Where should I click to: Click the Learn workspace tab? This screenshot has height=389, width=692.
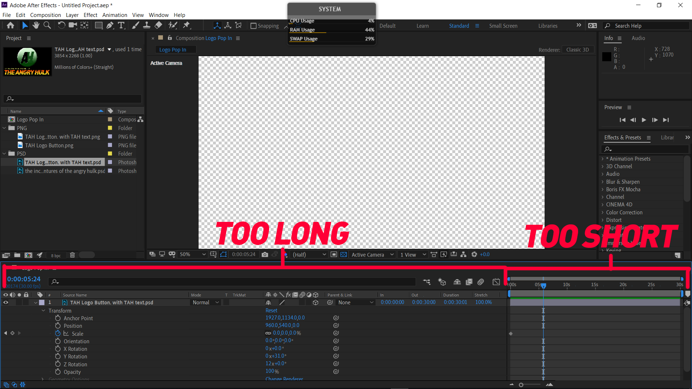(x=422, y=26)
